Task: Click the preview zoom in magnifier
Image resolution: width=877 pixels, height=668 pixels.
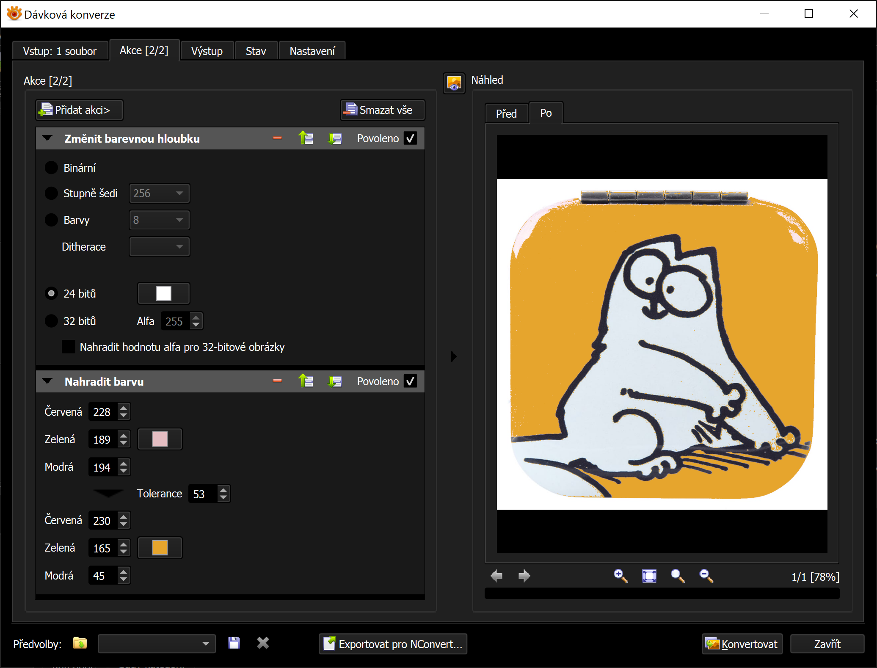Action: coord(620,576)
